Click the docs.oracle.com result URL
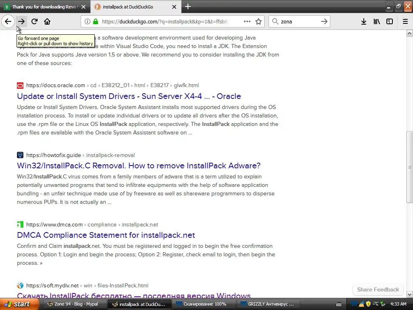Screen dimensions: 413x310 (x=56, y=86)
